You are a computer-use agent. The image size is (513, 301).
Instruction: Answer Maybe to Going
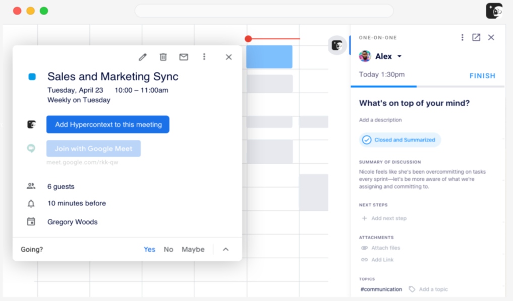[x=193, y=250]
